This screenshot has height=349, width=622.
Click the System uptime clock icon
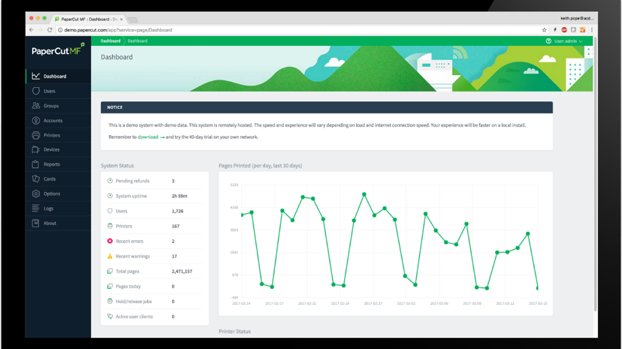(x=110, y=196)
